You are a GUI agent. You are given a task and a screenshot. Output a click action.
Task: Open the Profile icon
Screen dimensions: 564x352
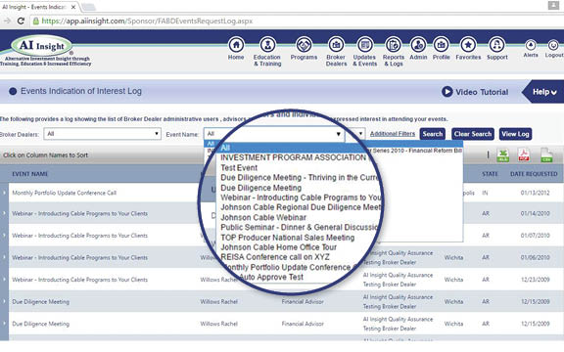pos(441,45)
